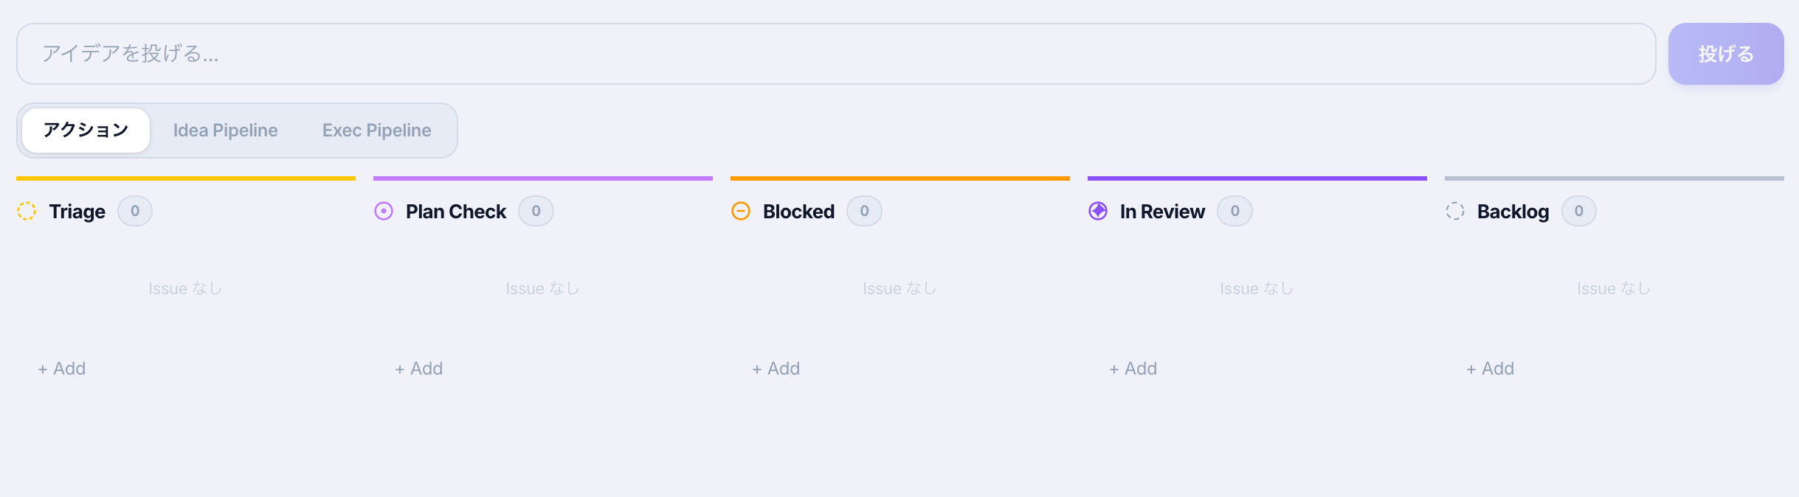Click the In Review count badge
The width and height of the screenshot is (1799, 497).
point(1235,211)
